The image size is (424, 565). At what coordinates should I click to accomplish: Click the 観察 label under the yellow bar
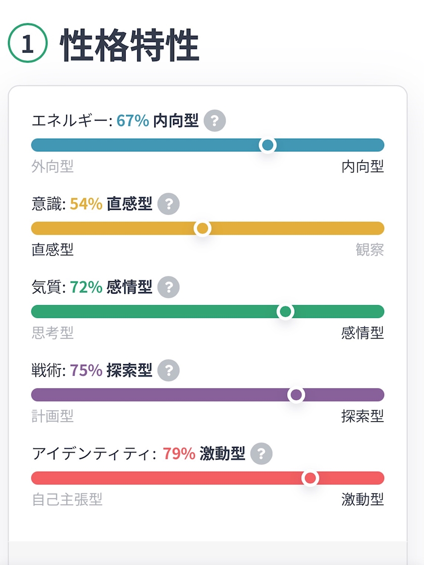(369, 250)
